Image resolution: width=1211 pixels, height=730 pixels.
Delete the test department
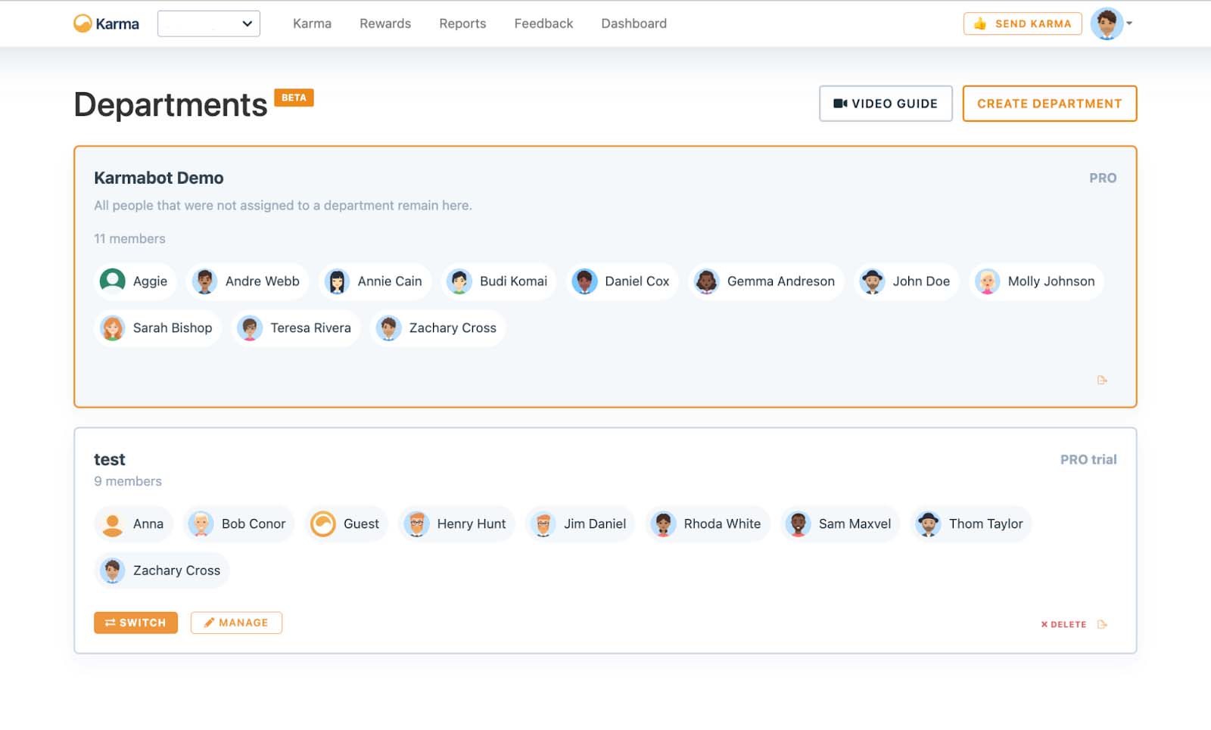tap(1063, 624)
